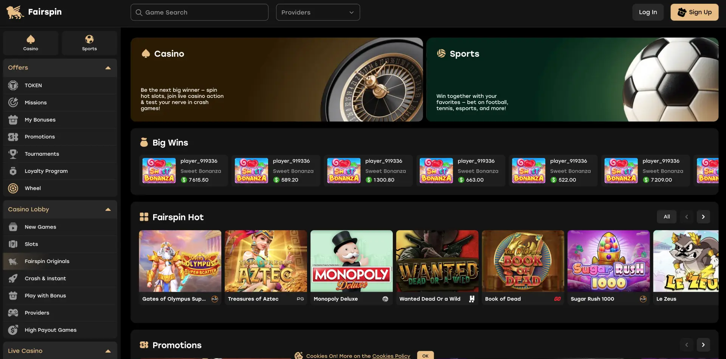726x359 pixels.
Task: Open Crash & Instant games
Action: tap(45, 278)
